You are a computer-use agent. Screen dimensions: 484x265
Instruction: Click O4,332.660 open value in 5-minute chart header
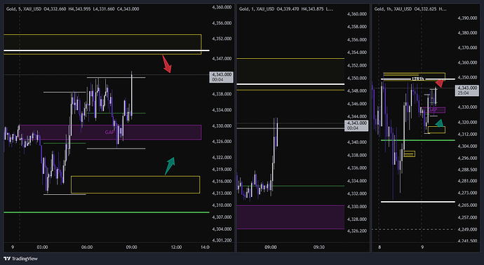point(55,9)
